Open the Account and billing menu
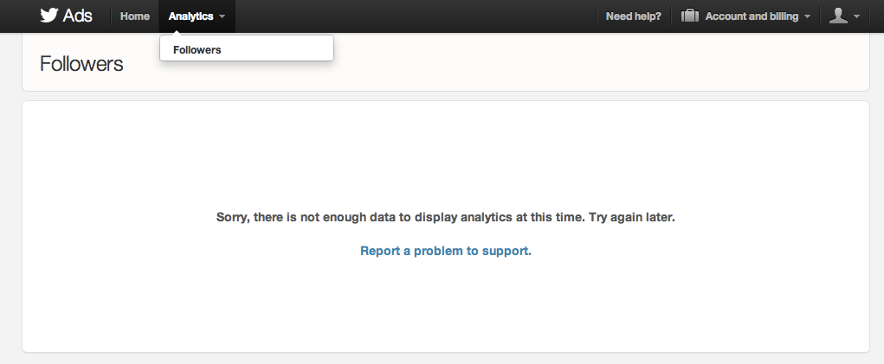This screenshot has height=364, width=884. pyautogui.click(x=752, y=16)
